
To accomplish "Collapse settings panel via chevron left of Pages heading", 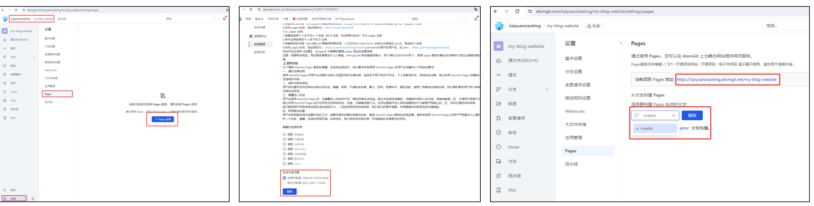I will [621, 44].
